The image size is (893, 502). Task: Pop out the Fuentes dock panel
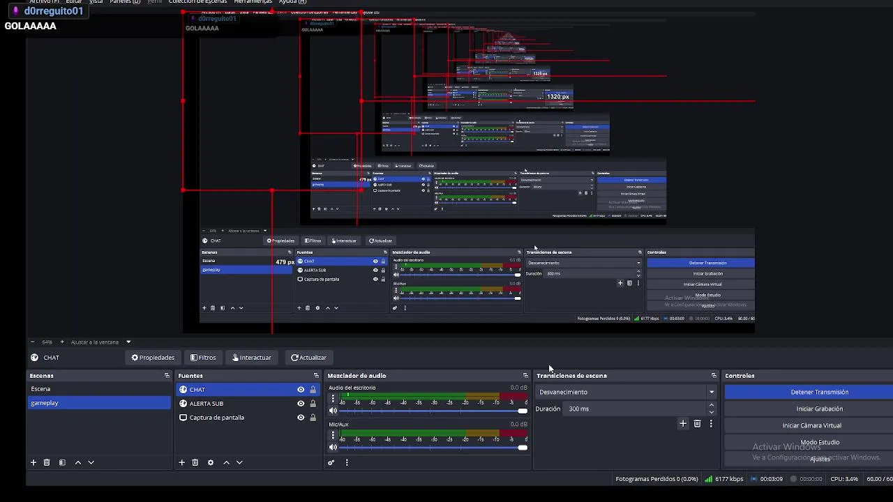click(x=316, y=376)
